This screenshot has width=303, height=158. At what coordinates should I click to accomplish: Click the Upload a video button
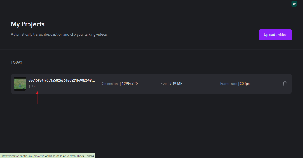coord(275,35)
